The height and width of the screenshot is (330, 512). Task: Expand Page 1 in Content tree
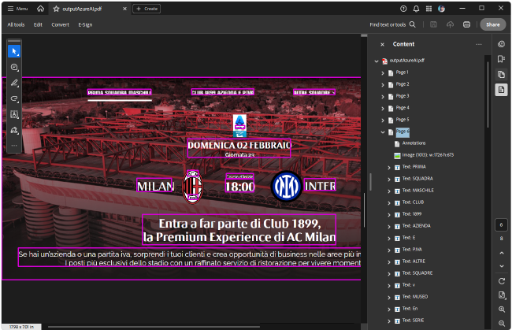pyautogui.click(x=383, y=73)
